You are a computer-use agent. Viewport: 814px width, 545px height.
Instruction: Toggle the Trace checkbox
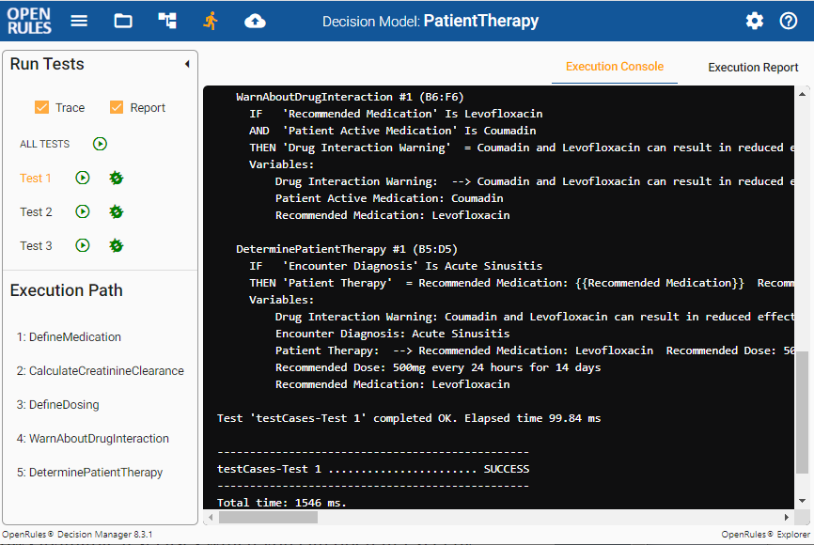tap(41, 107)
